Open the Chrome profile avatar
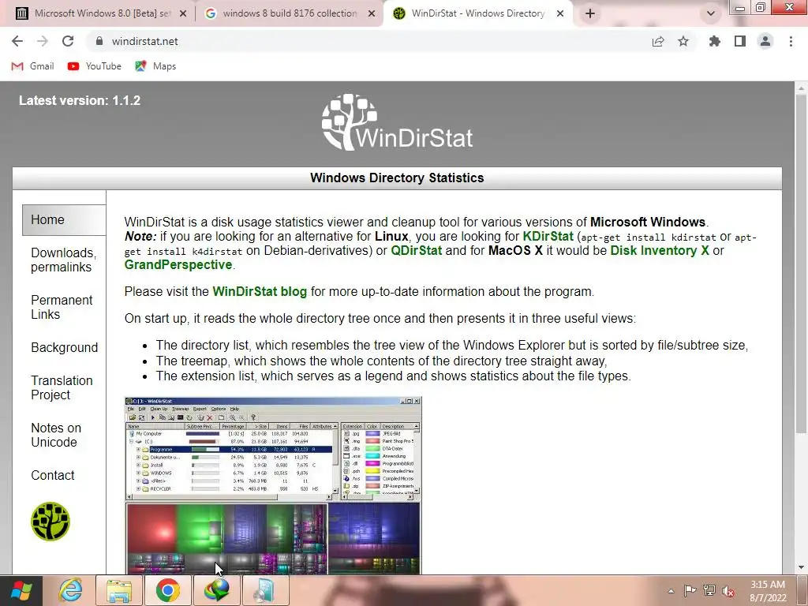808x606 pixels. pos(765,41)
